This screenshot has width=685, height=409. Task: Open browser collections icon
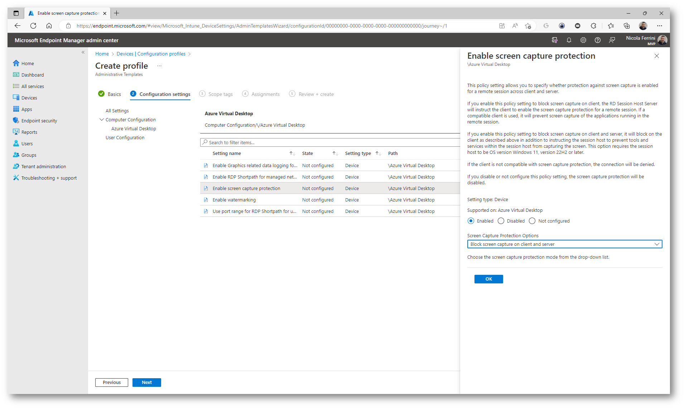pos(627,26)
